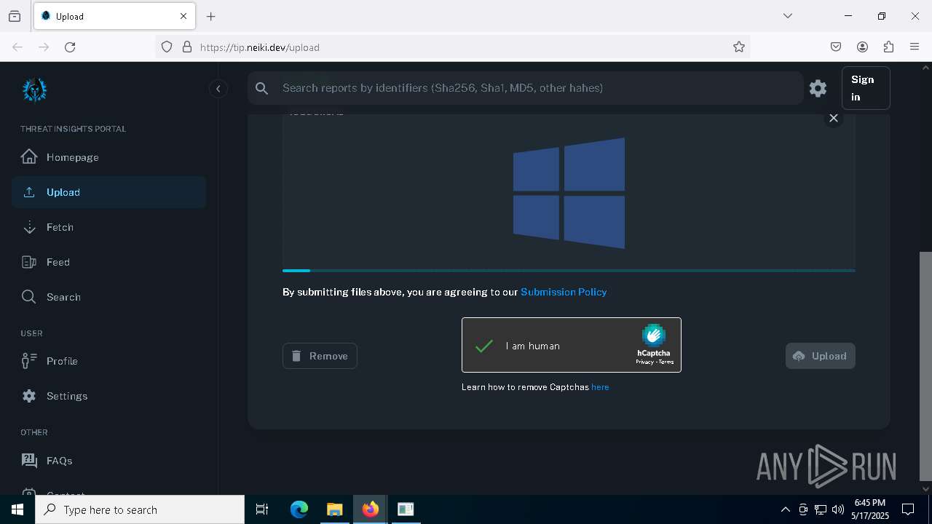932x524 pixels.
Task: Open the notification center
Action: pyautogui.click(x=908, y=509)
